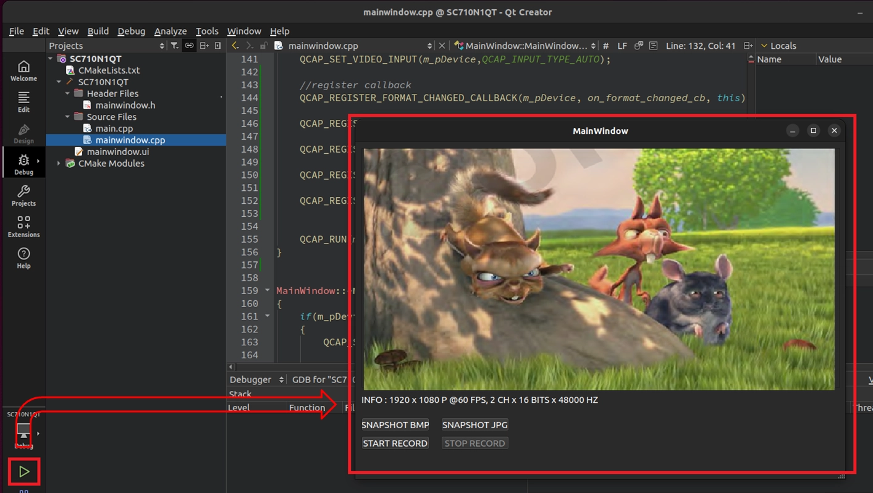This screenshot has height=493, width=873.
Task: Open the mainwindow.cpp open documents dropdown
Action: tap(353, 46)
